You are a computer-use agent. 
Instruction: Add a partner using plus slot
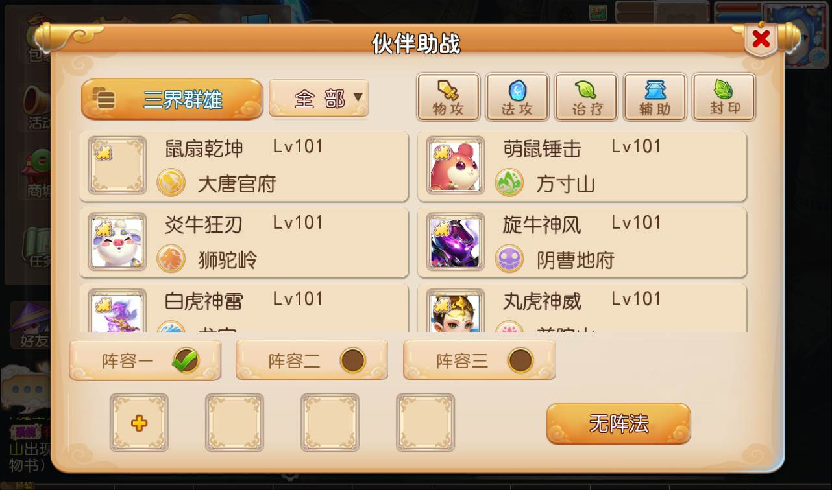point(139,423)
